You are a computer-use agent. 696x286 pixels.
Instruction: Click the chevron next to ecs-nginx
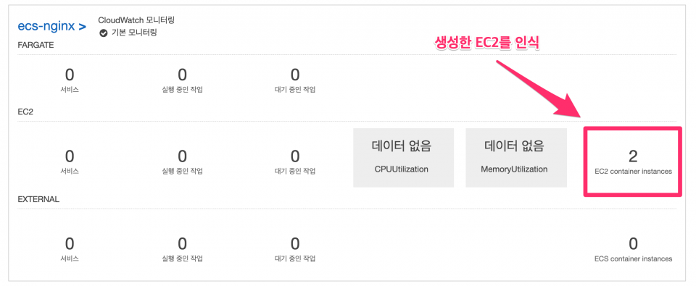(82, 27)
